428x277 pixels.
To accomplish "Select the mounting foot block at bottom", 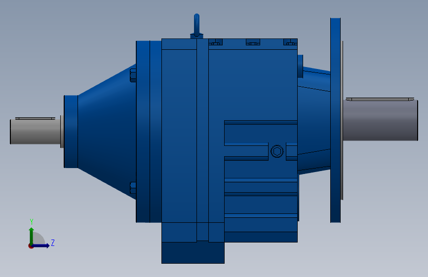I will 193,252.
